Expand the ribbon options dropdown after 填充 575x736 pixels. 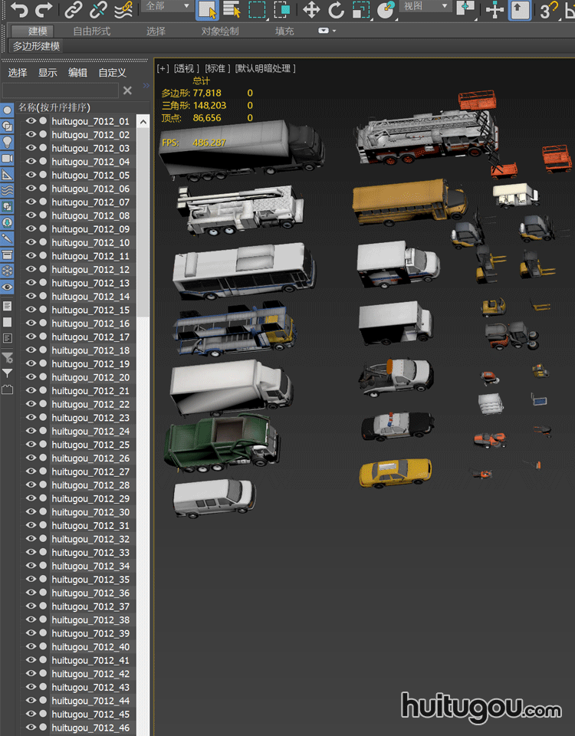[327, 31]
